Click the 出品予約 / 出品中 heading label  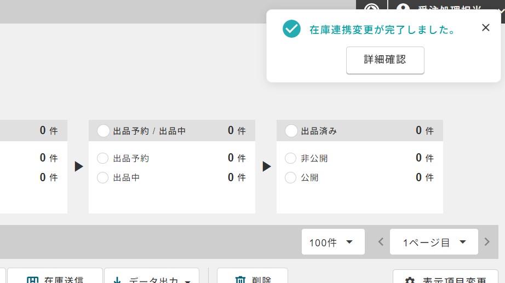(x=150, y=131)
